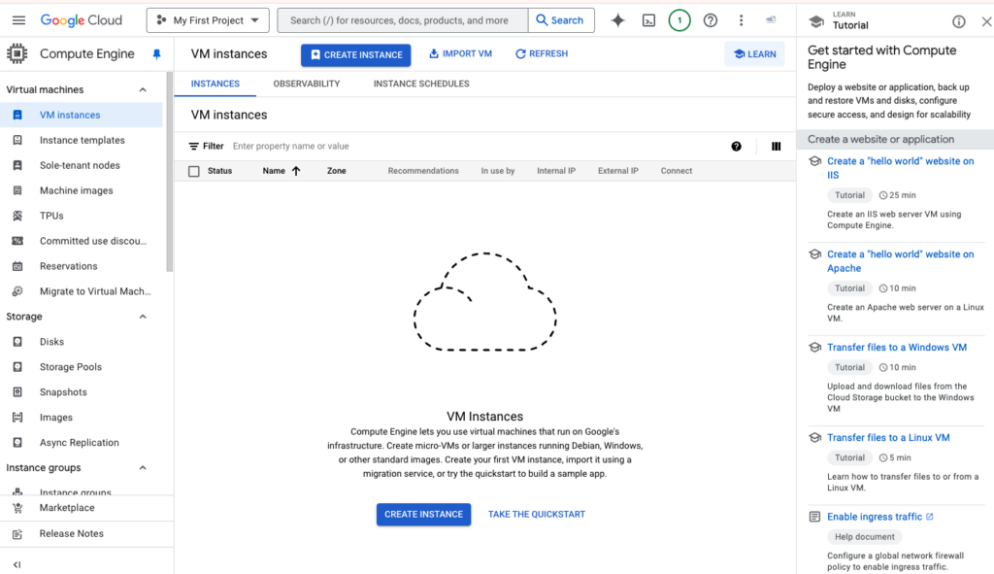Collapse the left sidebar navigation
The width and height of the screenshot is (994, 574).
[17, 564]
